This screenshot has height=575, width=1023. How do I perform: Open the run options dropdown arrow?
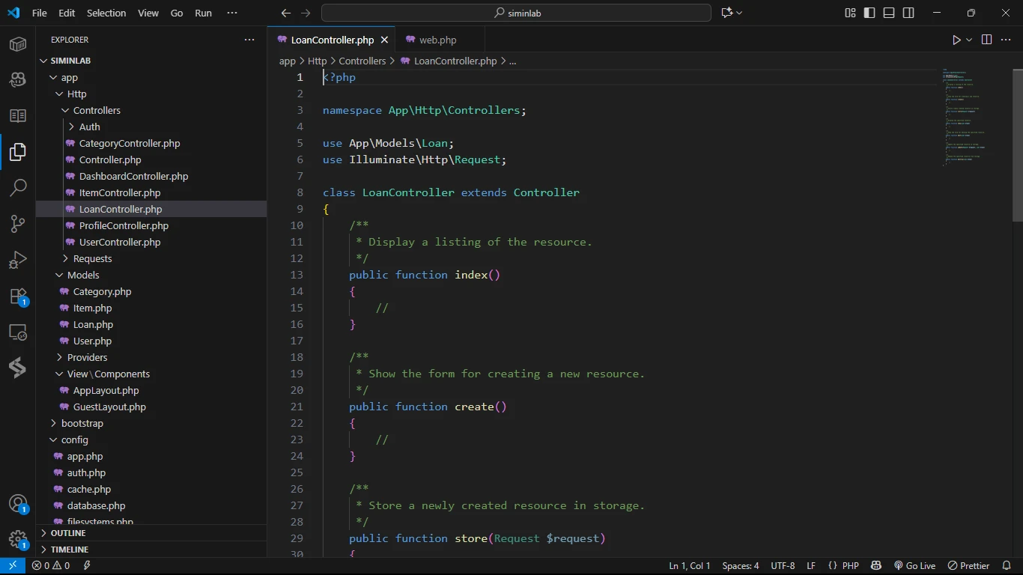969,40
